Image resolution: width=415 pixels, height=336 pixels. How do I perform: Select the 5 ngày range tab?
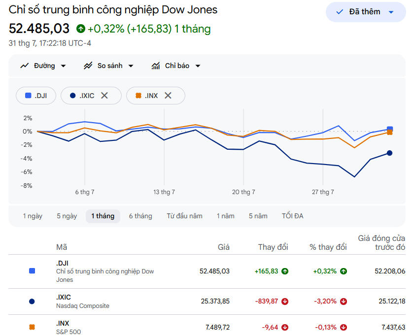click(x=67, y=216)
